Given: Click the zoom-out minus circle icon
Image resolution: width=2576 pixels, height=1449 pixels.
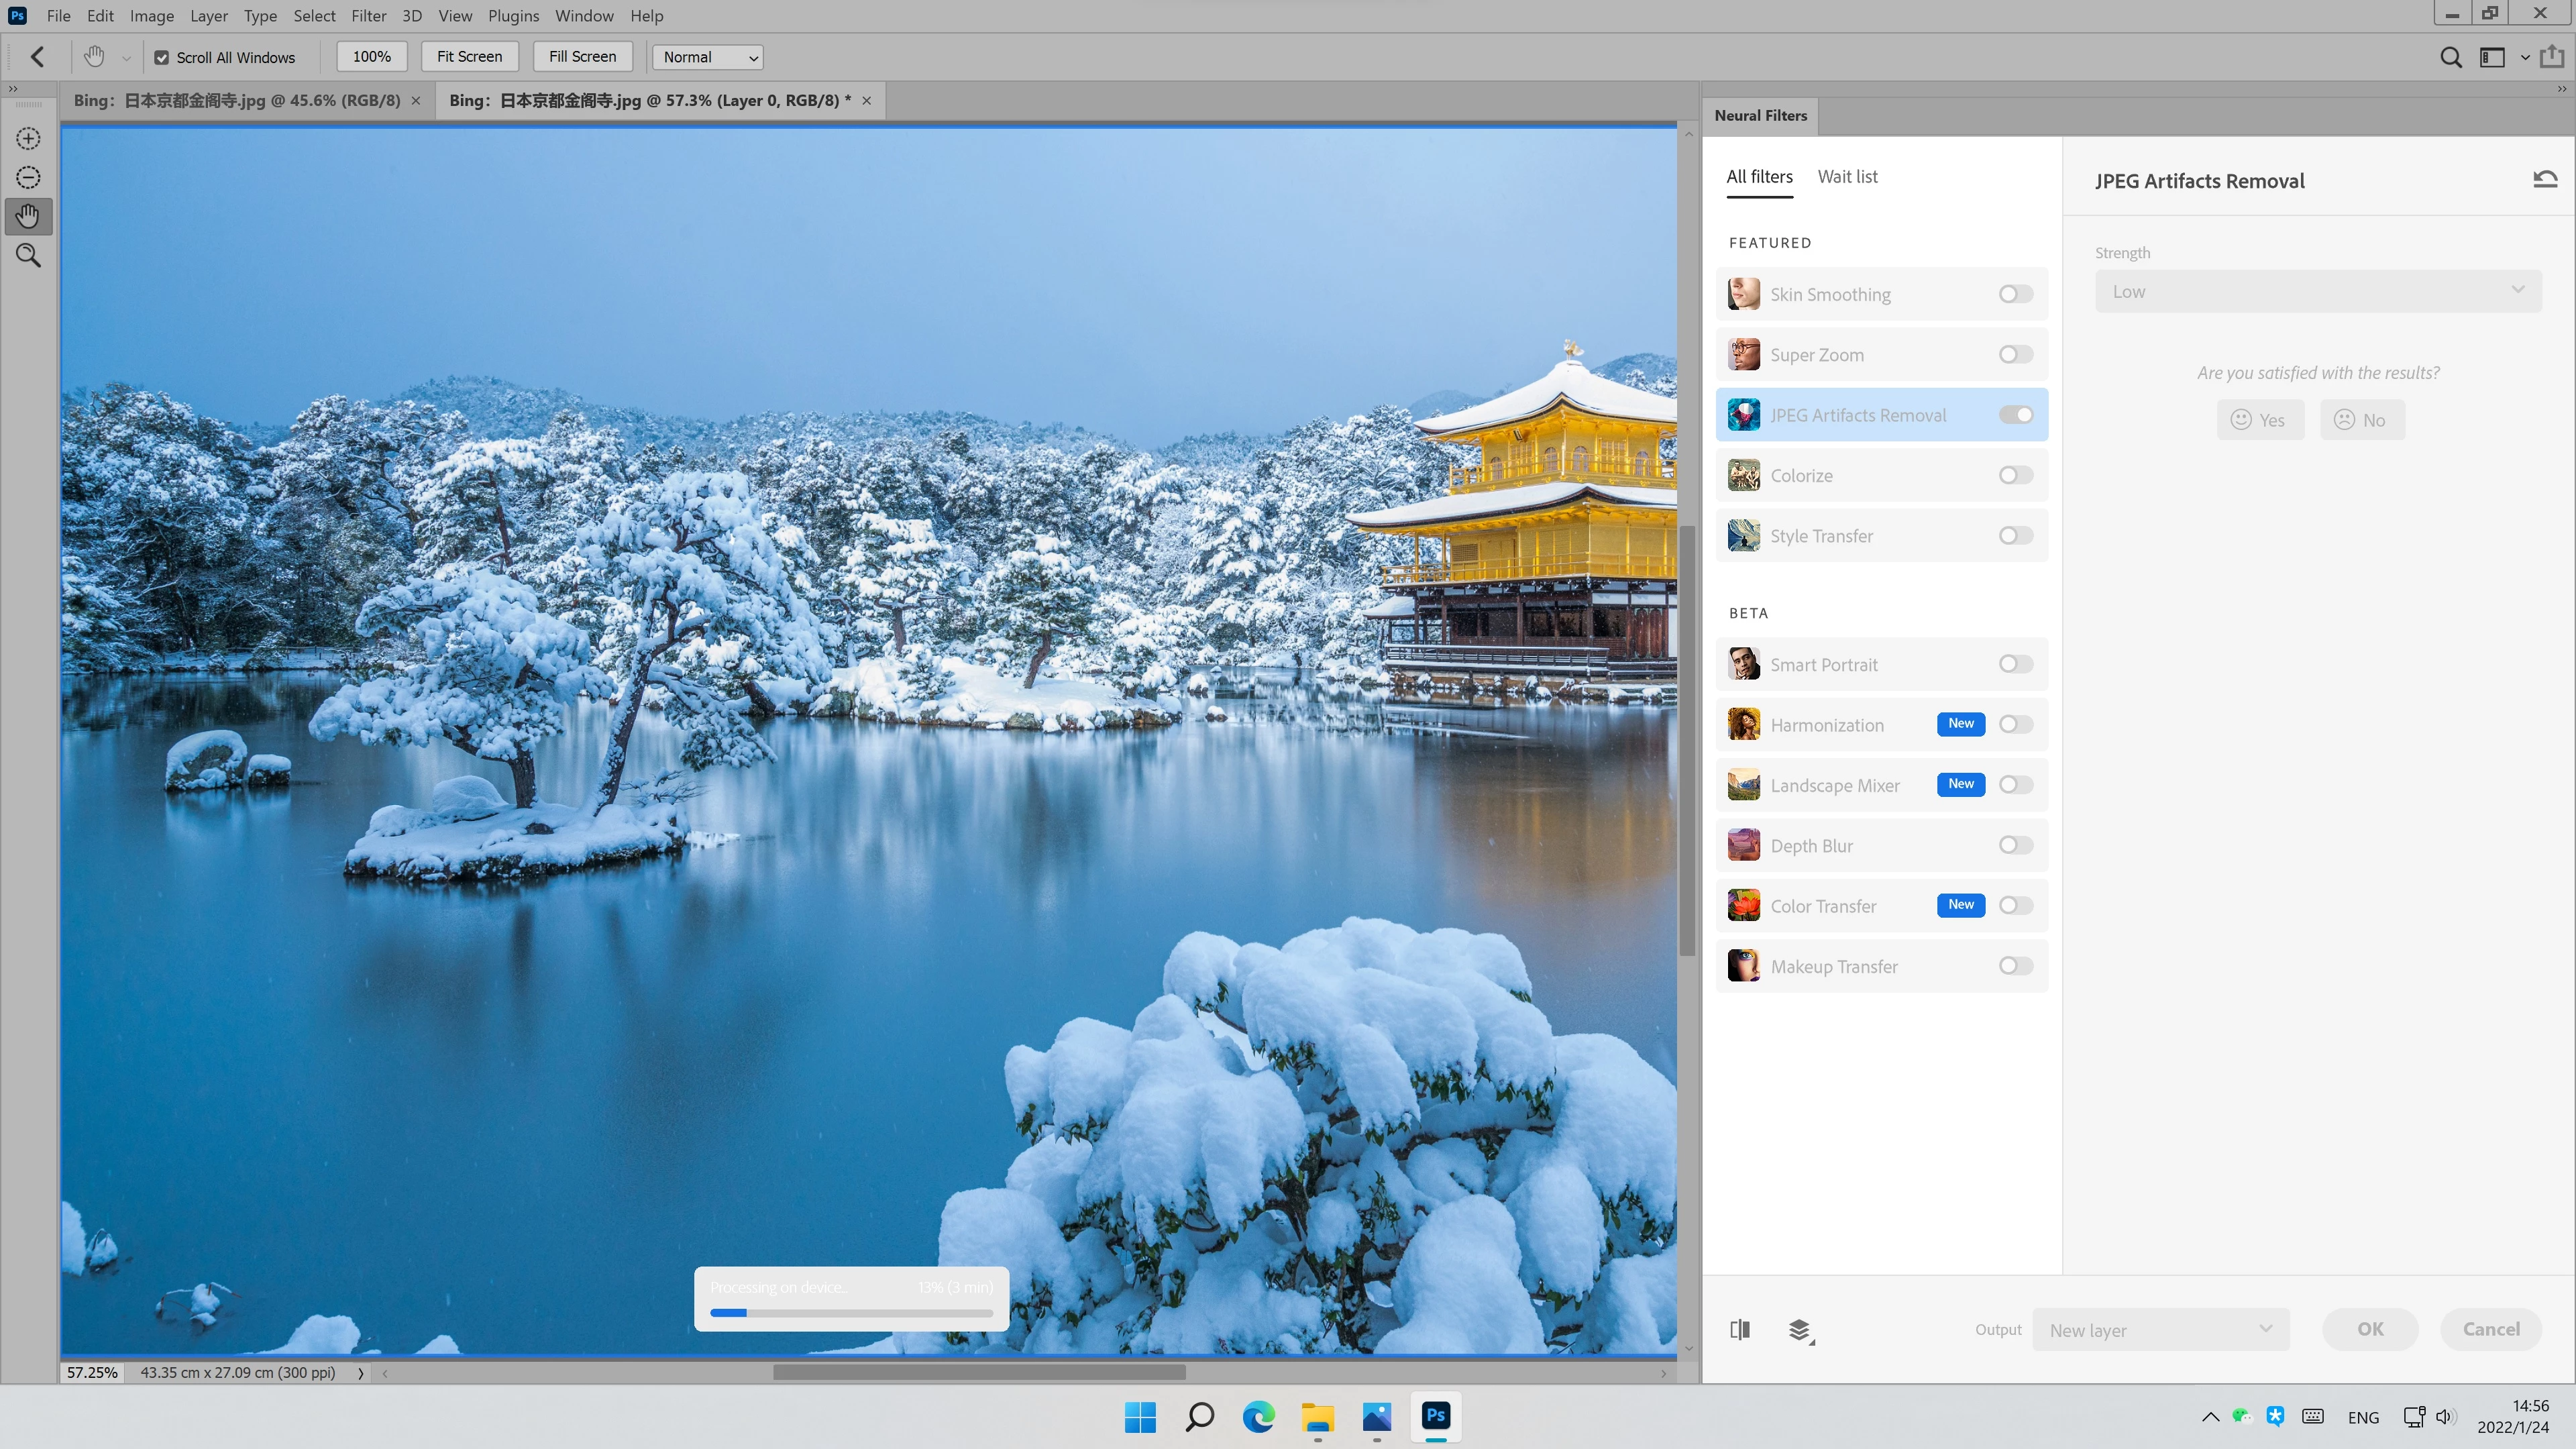Looking at the screenshot, I should coord(28,178).
